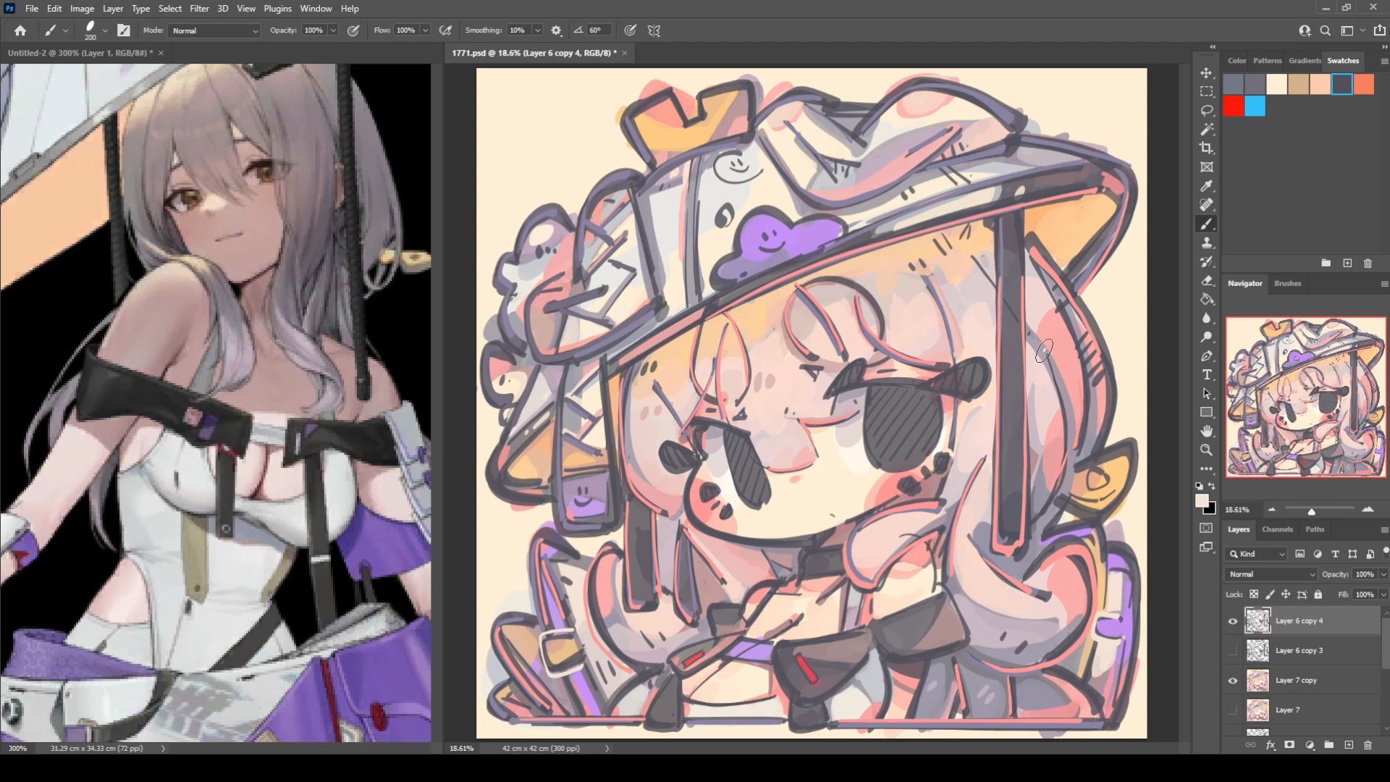Viewport: 1390px width, 782px height.
Task: Select the Spot Healing Brush tool
Action: [1206, 205]
